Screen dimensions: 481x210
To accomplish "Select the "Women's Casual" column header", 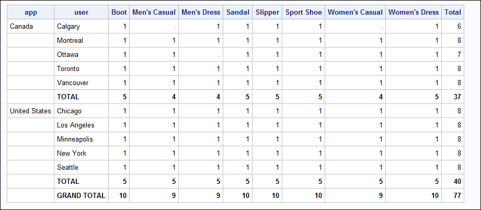I will point(355,13).
